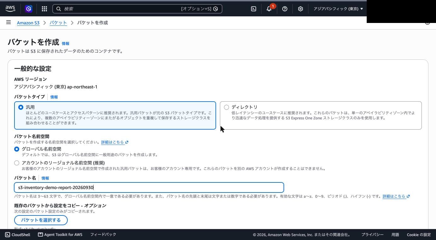Open 詳細はこちら link after bucket naming rules
436x240 pixels.
396,196
